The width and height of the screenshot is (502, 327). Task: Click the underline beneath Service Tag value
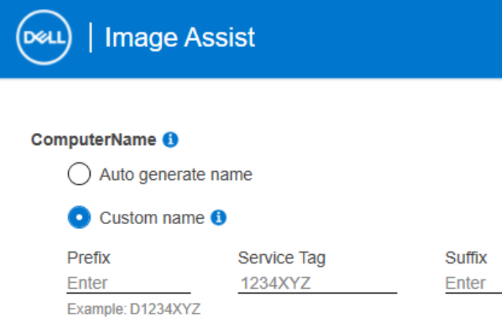coord(316,294)
